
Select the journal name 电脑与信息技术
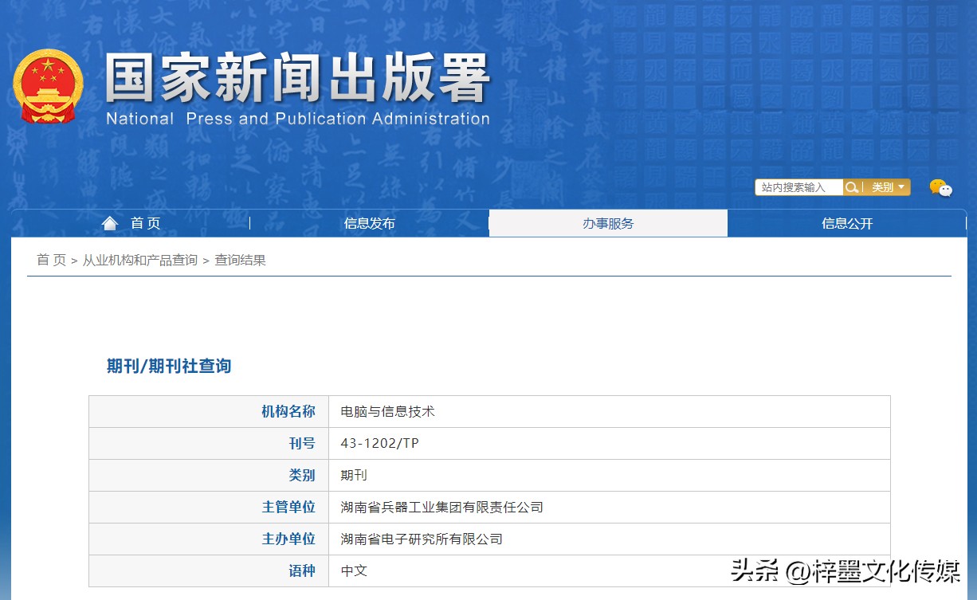[x=390, y=411]
